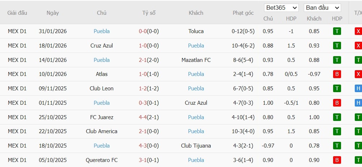The image size is (362, 167).
Task: Click the 0-0 score in Toluca match
Action: [143, 31]
